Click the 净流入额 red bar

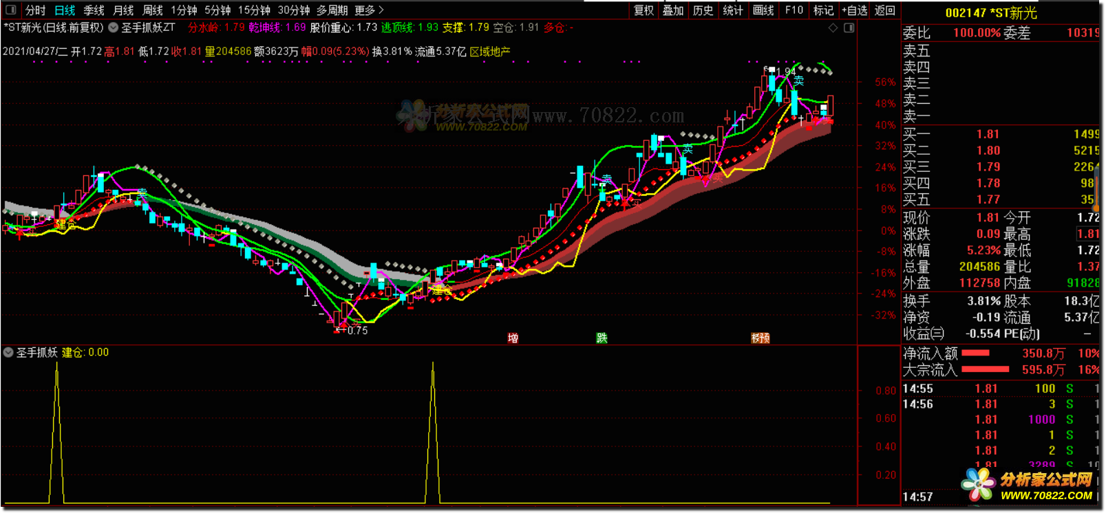tap(975, 353)
